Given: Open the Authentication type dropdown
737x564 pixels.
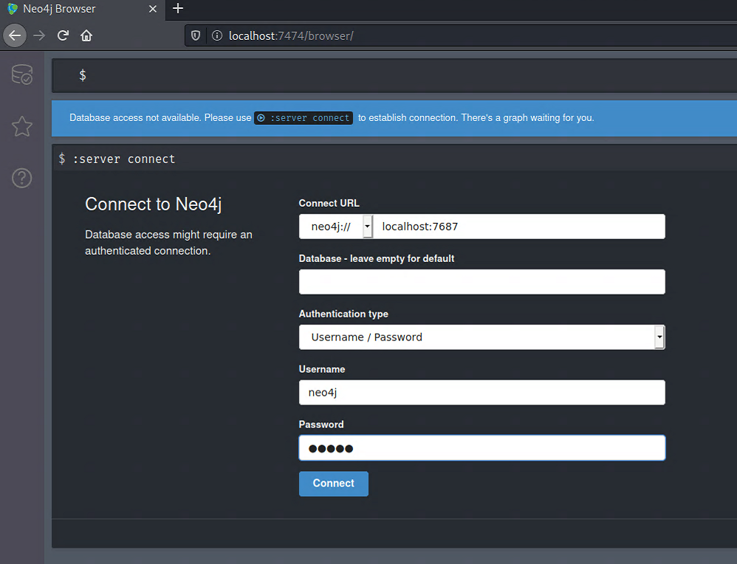Looking at the screenshot, I should coord(481,337).
